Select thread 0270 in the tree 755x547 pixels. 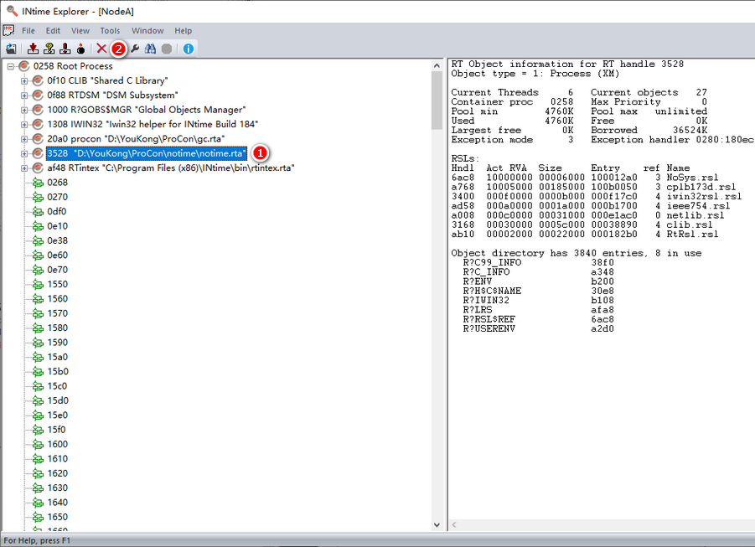pos(57,197)
